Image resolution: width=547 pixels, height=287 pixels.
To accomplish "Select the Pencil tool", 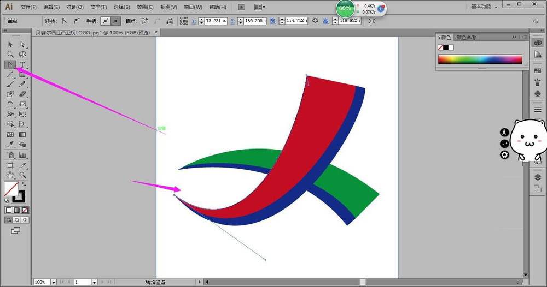I will tap(22, 84).
